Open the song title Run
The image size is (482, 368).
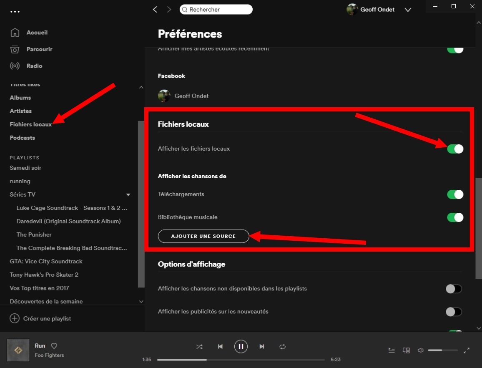[40, 346]
